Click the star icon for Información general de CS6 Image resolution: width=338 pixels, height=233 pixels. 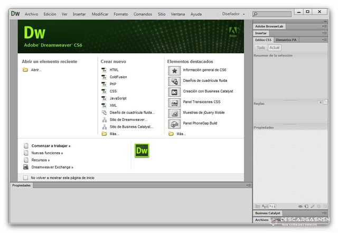point(174,71)
